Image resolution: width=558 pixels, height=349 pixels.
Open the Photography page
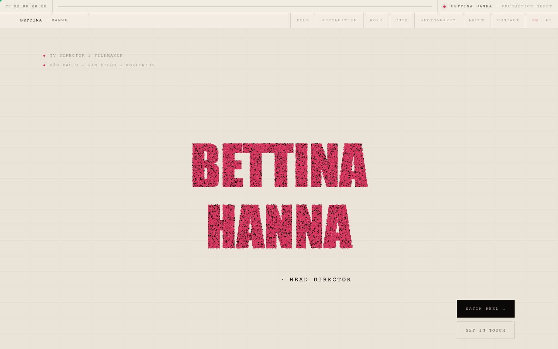[x=438, y=21]
